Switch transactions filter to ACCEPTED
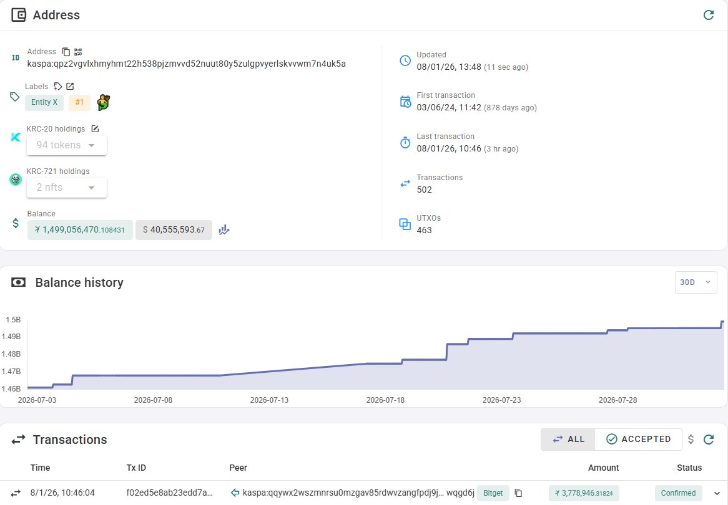The height and width of the screenshot is (505, 728). point(638,439)
